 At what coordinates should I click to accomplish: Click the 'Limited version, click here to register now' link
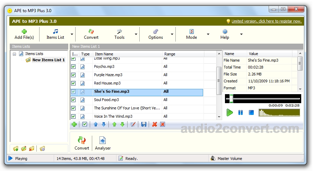pyautogui.click(x=266, y=21)
